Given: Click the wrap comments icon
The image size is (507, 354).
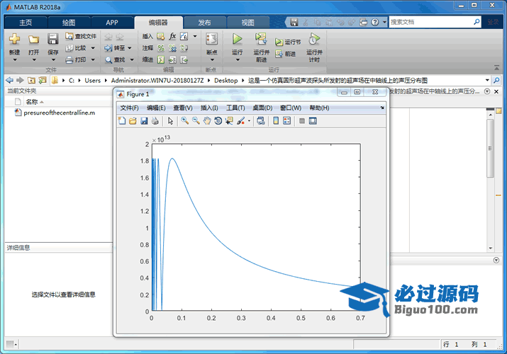Looking at the screenshot, I should tap(184, 48).
